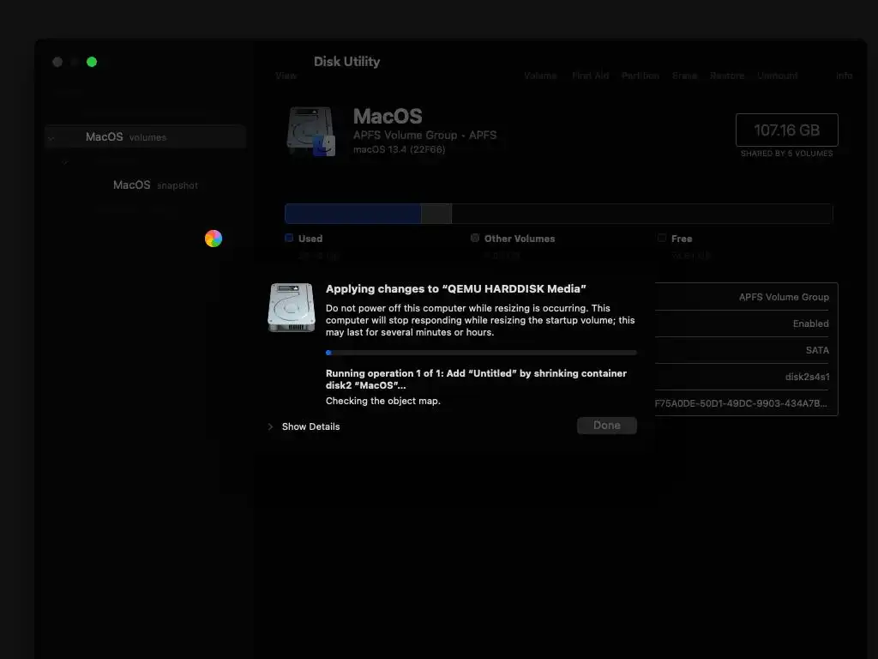Select MacOS volumes in the sidebar
This screenshot has height=659, width=878.
tap(145, 136)
